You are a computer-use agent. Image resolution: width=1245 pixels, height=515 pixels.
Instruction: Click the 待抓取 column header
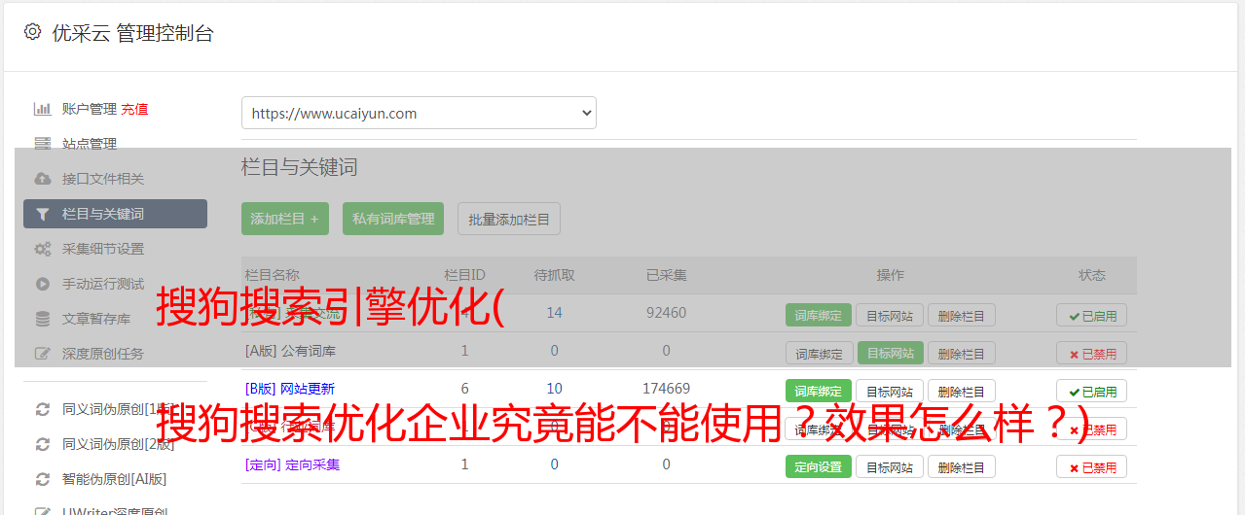(x=554, y=275)
